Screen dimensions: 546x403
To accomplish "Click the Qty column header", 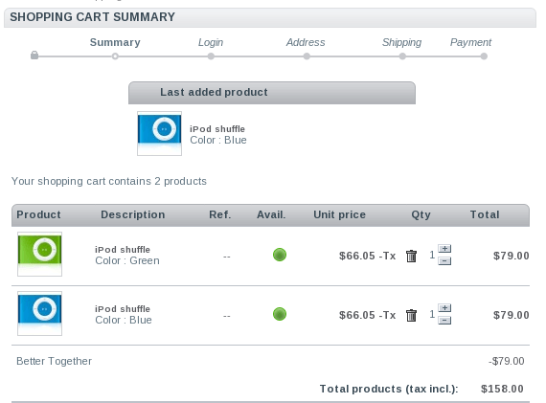I will (x=421, y=214).
